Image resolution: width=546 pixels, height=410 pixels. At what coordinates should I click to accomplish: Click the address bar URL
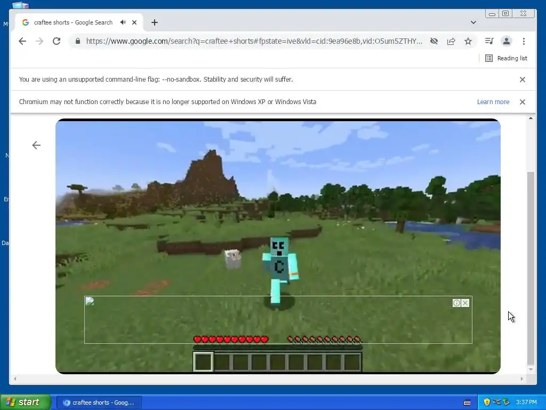(254, 41)
